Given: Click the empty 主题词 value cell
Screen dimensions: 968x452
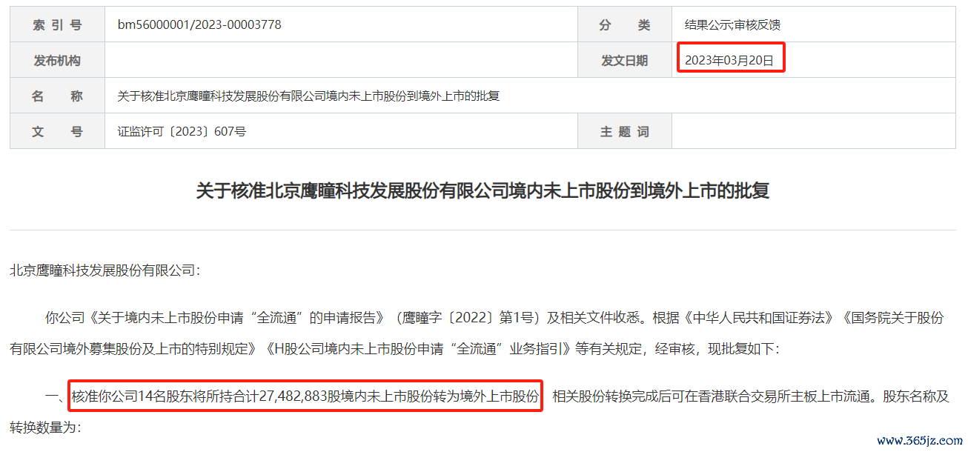Looking at the screenshot, I should pos(814,131).
